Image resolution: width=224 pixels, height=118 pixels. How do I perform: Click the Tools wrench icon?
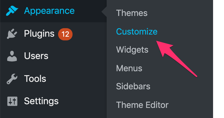point(12,79)
